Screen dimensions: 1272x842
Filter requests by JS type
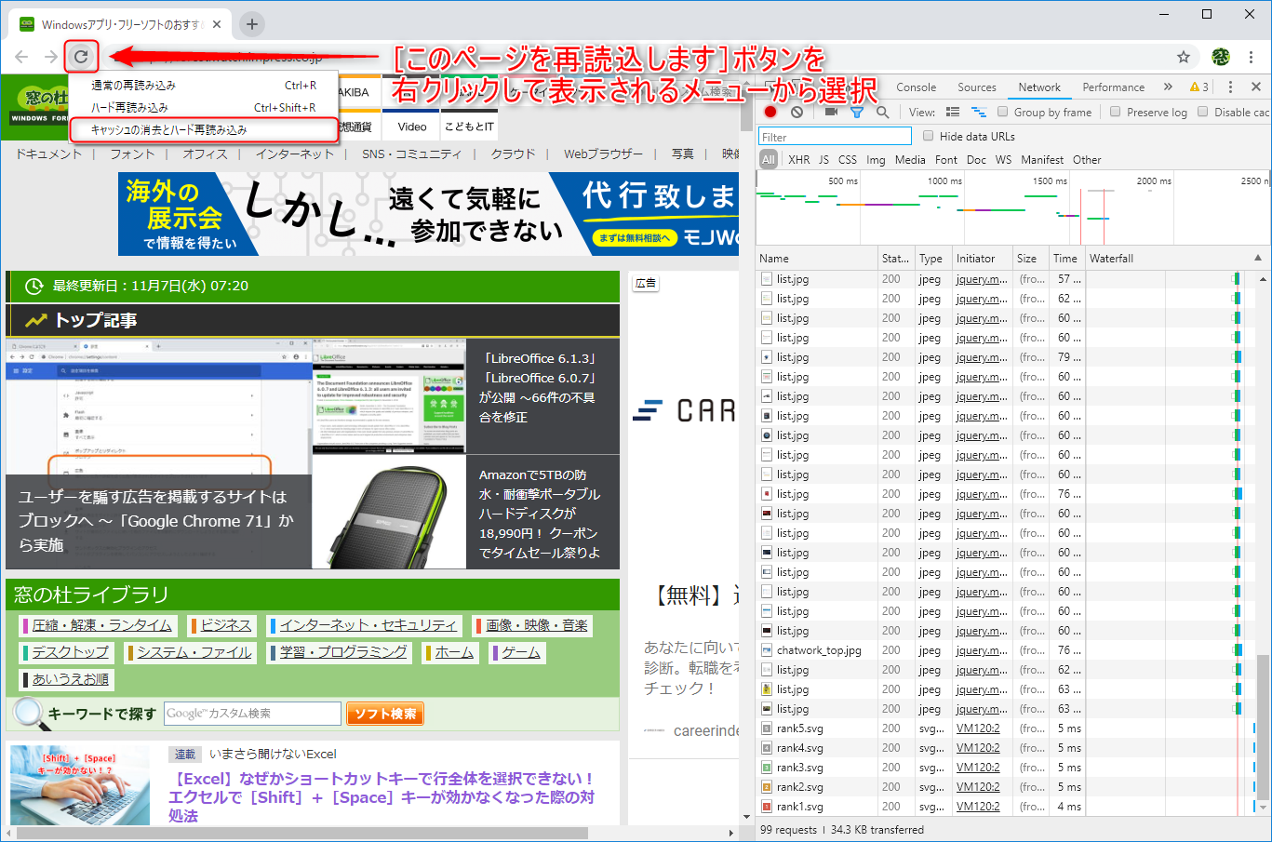tap(823, 159)
